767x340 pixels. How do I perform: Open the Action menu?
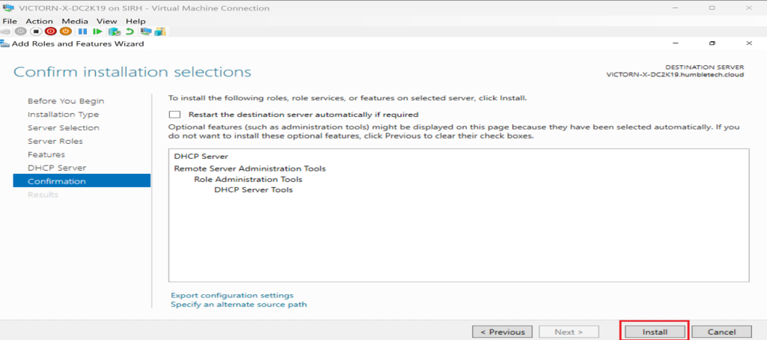[39, 21]
